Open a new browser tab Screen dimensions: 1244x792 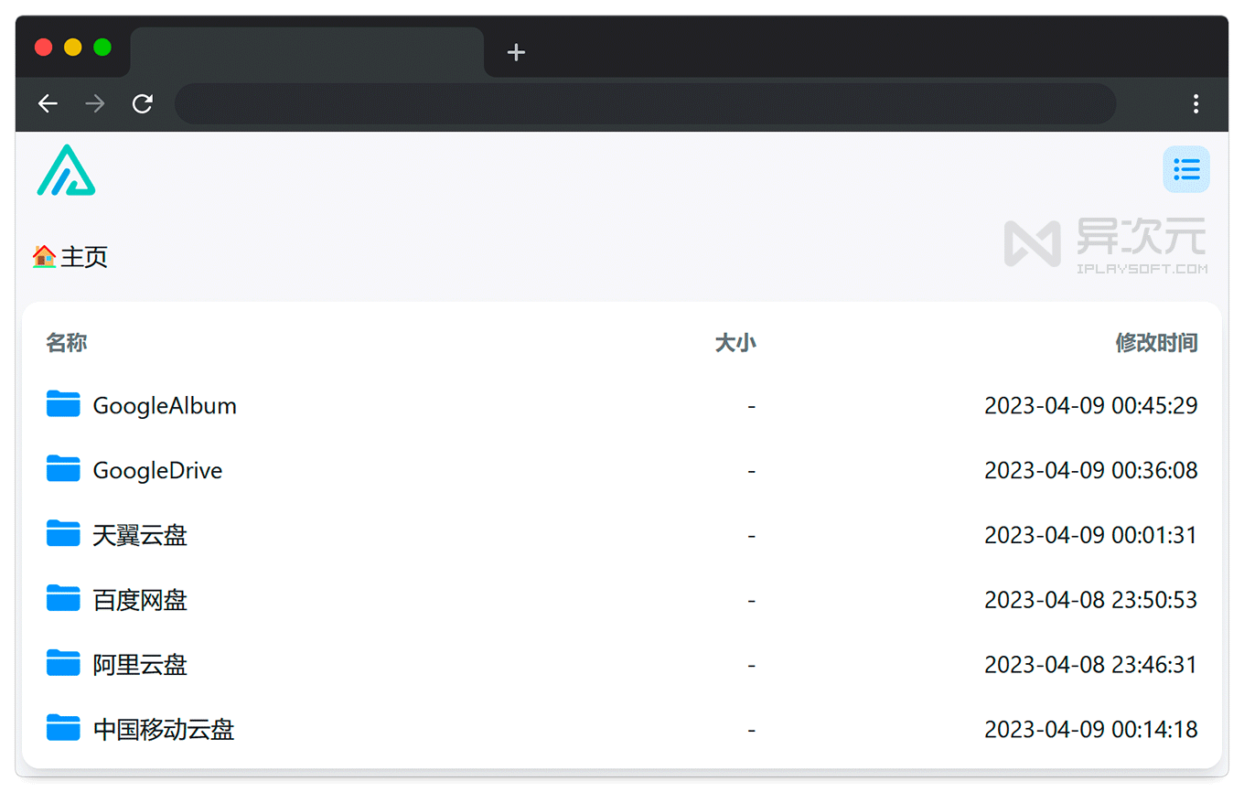point(516,52)
